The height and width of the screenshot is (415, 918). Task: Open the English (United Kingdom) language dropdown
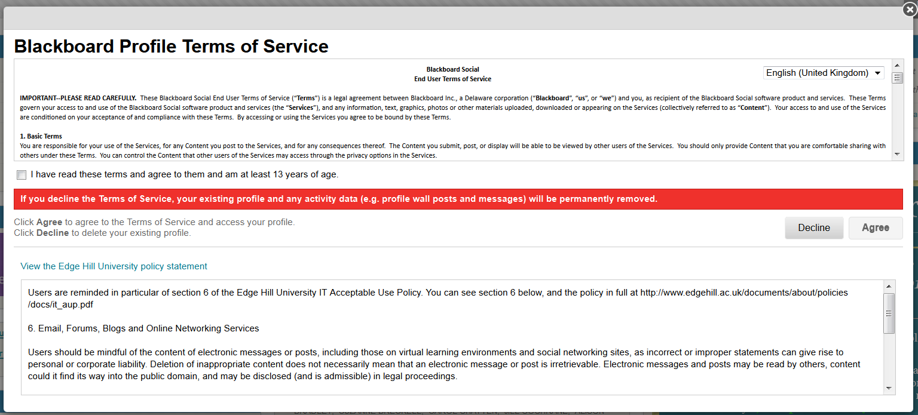(x=824, y=73)
